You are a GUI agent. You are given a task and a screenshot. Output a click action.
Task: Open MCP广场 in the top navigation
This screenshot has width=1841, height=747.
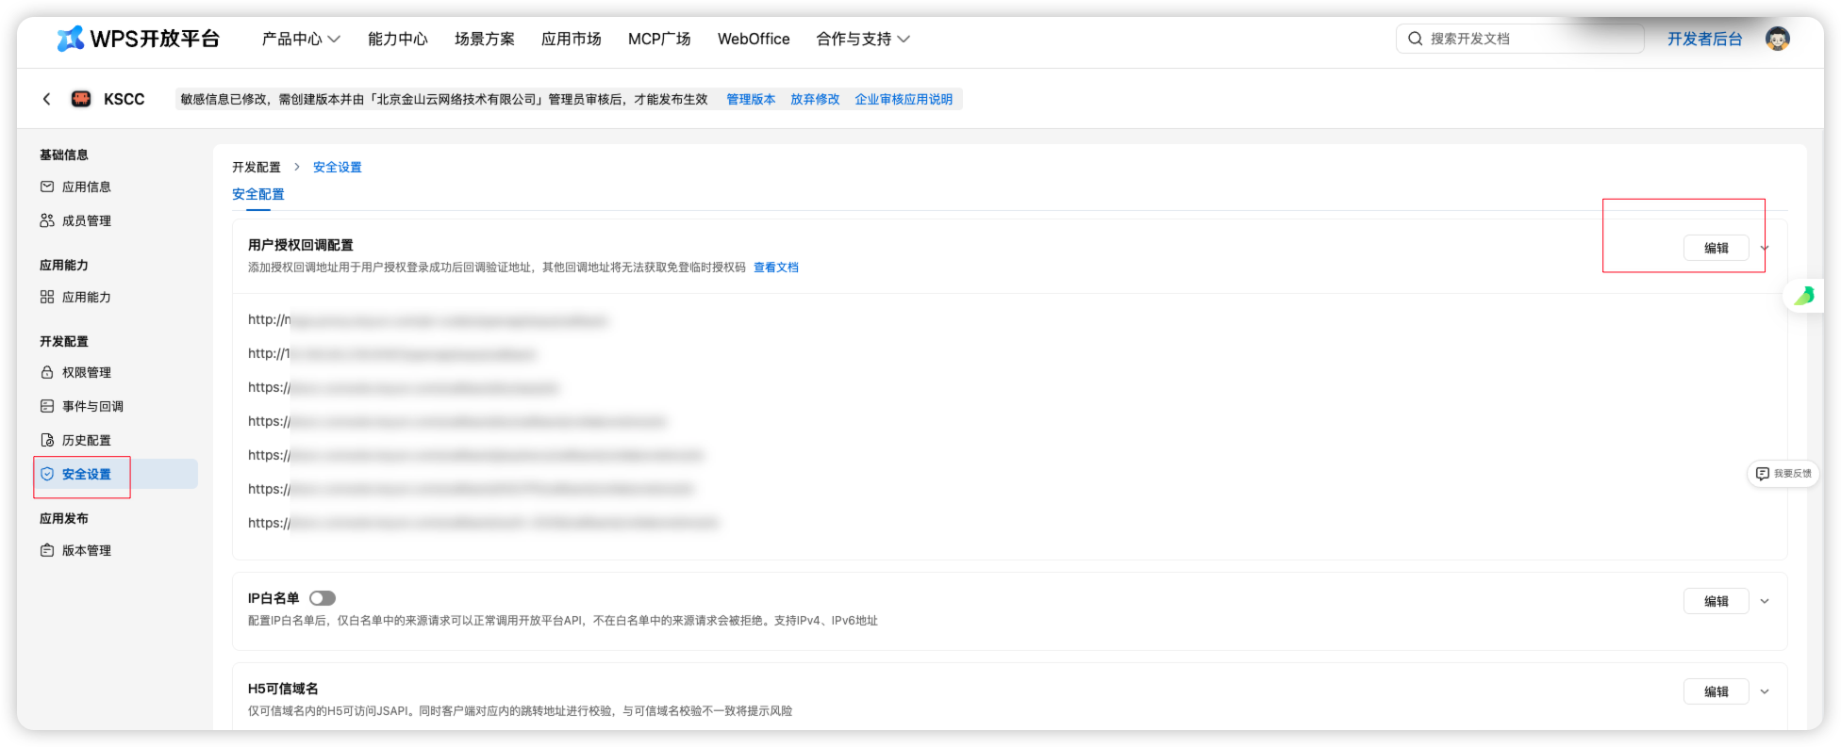tap(659, 39)
